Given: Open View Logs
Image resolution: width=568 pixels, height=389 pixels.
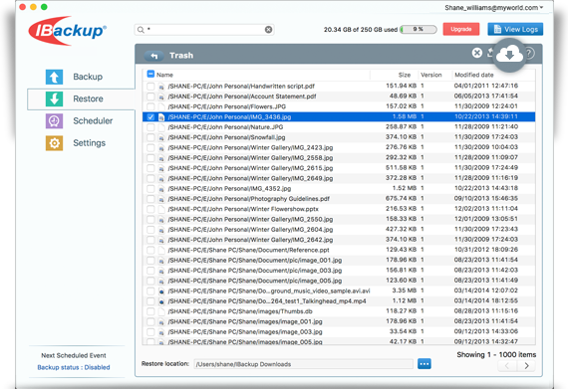Looking at the screenshot, I should tap(515, 29).
